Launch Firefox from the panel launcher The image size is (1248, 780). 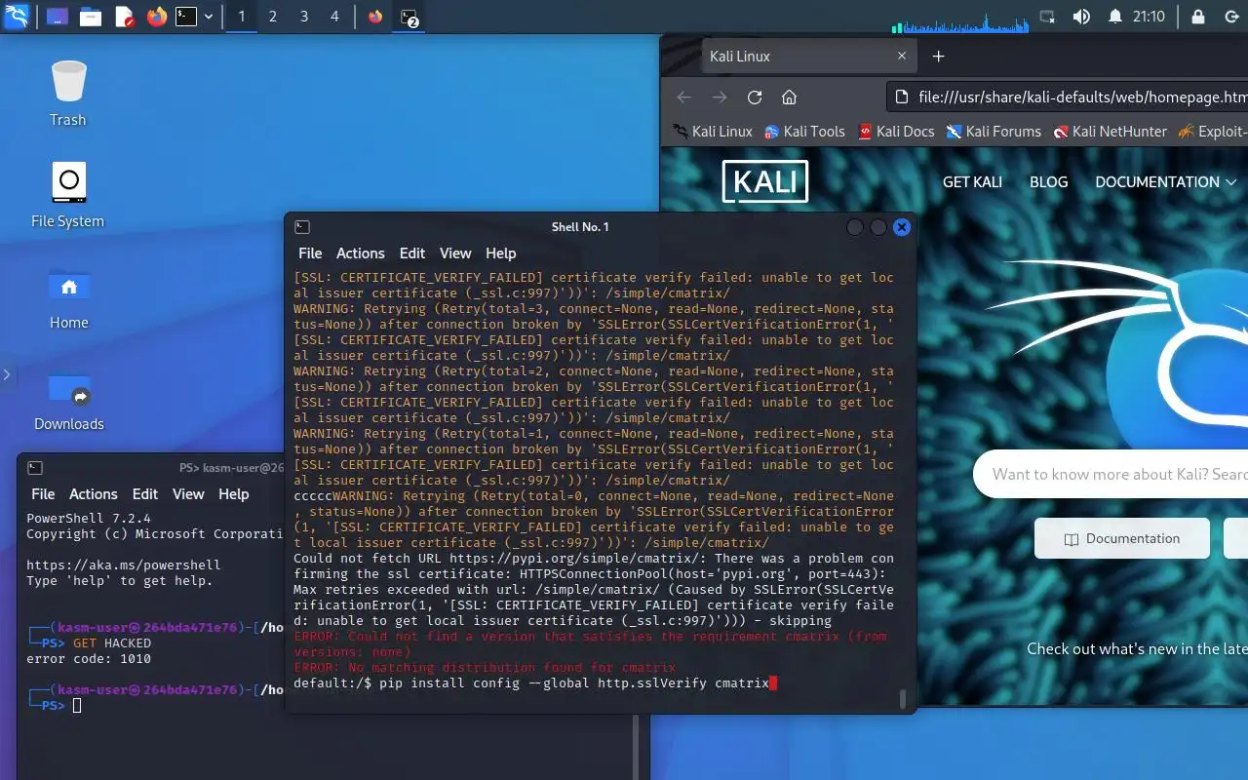tap(157, 17)
